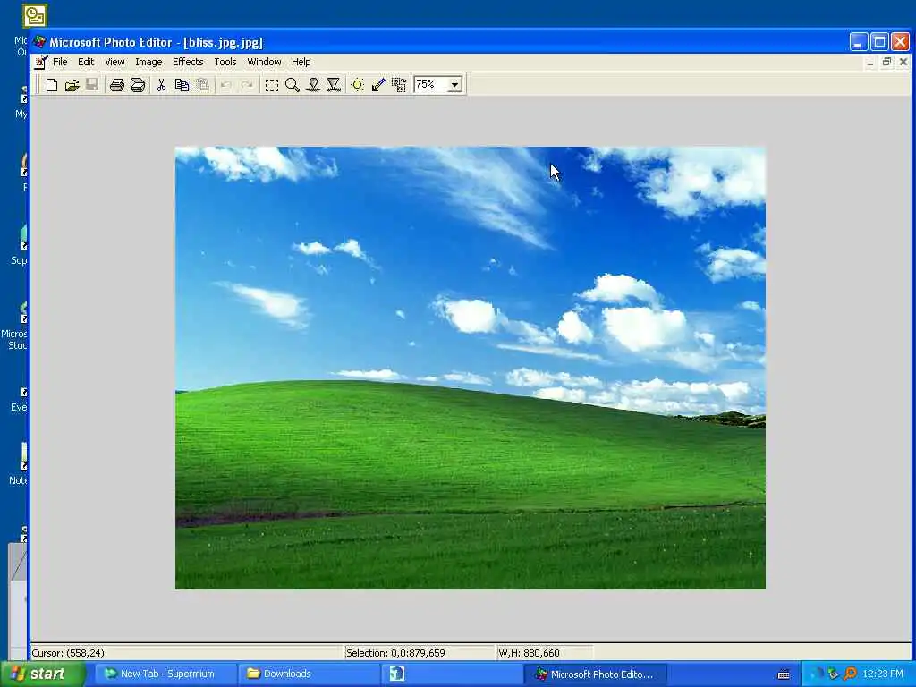Click the greyed Paste clipboard icon

point(202,85)
